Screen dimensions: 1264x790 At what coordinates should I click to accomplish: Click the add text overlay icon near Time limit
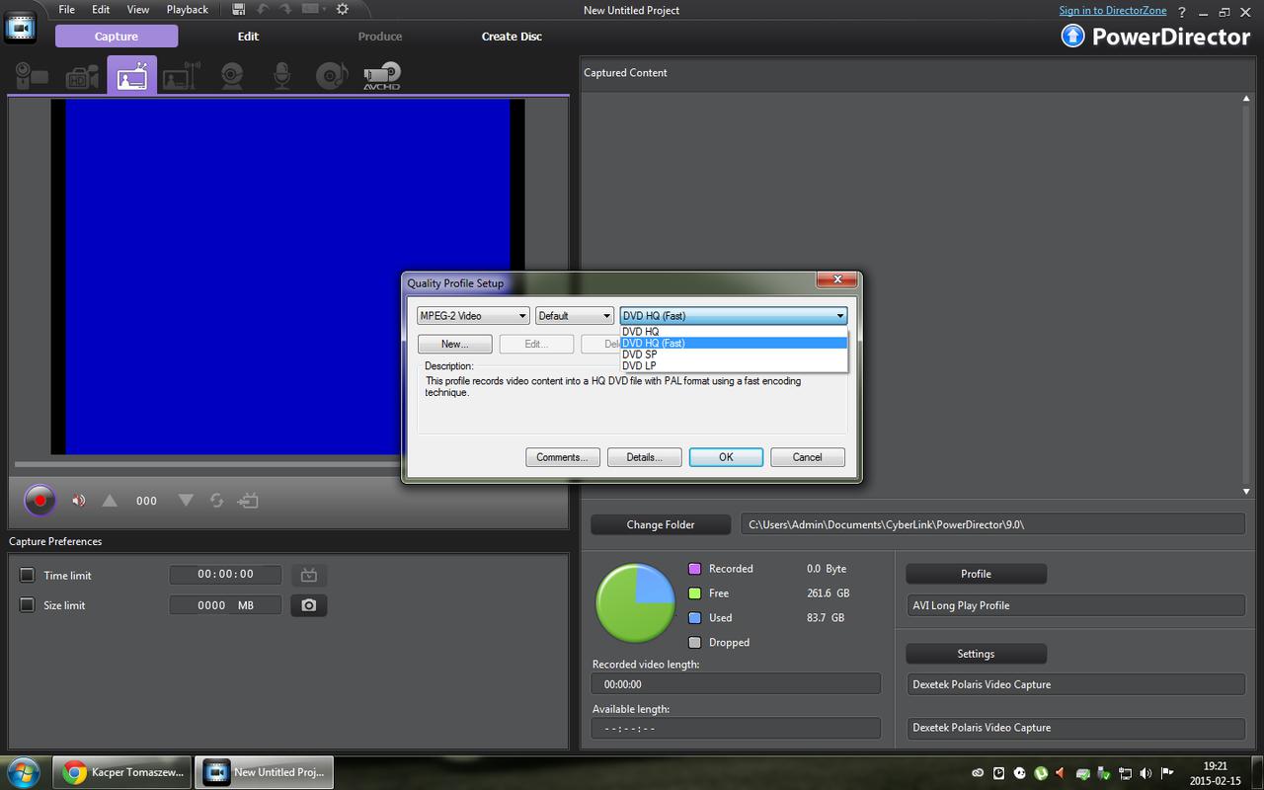pyautogui.click(x=309, y=575)
